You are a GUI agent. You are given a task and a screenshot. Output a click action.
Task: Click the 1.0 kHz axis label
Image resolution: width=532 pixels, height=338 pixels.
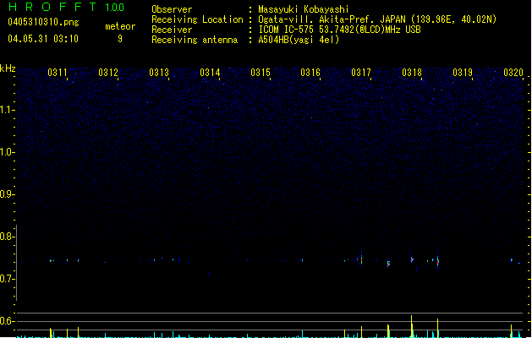7,152
